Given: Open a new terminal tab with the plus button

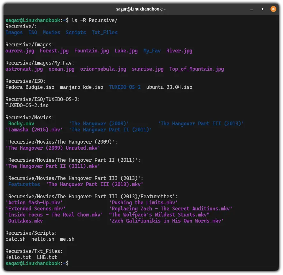Looking at the screenshot, I should pyautogui.click(x=262, y=9).
